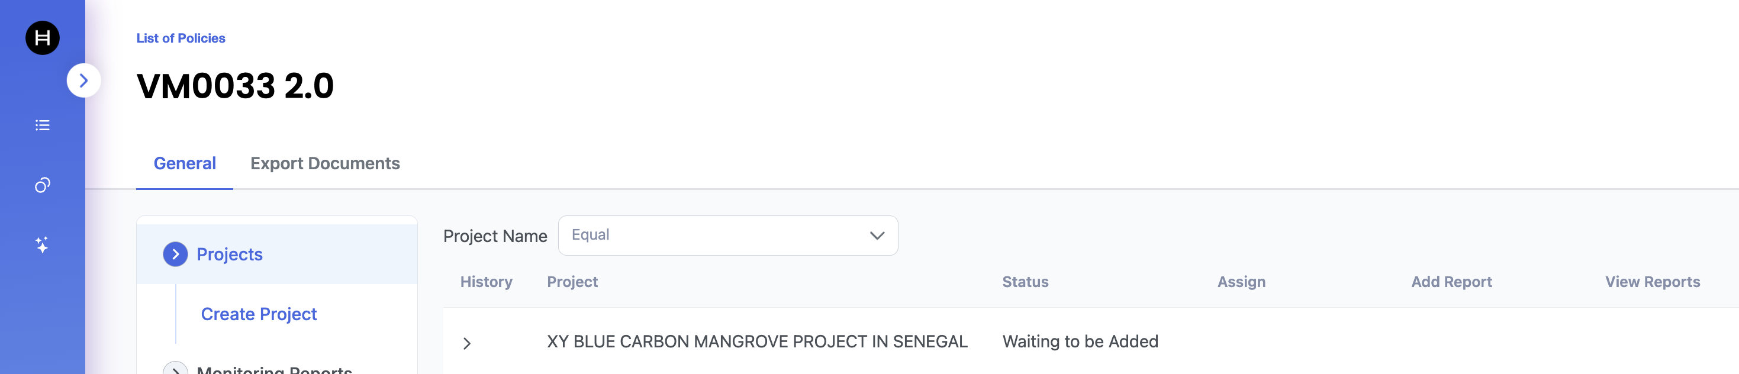Expand the Monitoring Reports section chevron
Image resolution: width=1739 pixels, height=374 pixels.
176,369
